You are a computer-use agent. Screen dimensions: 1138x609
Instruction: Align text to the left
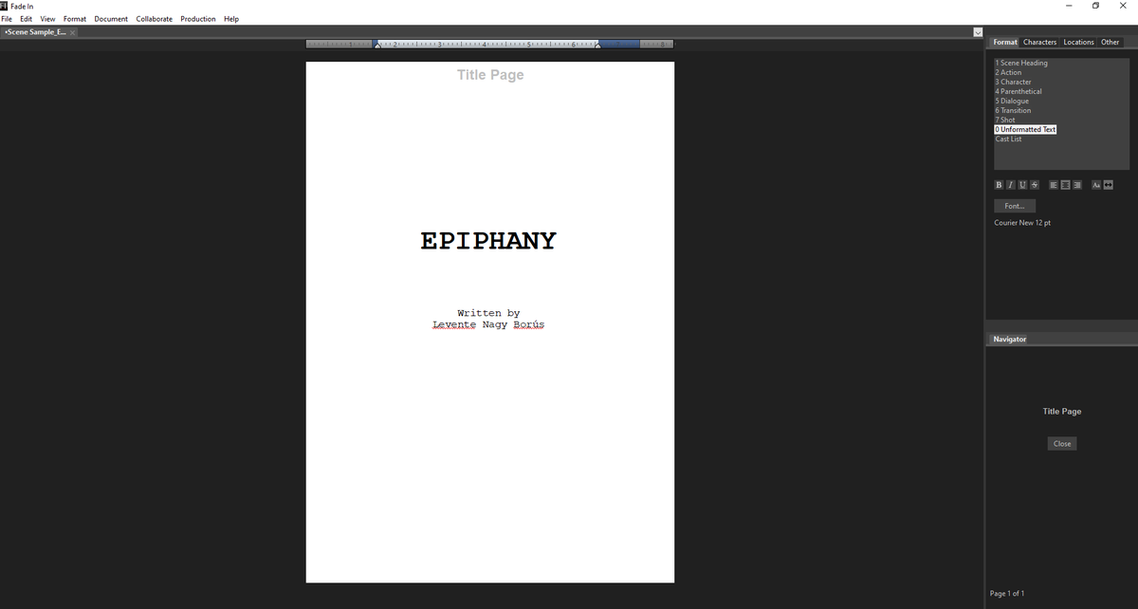click(1054, 184)
